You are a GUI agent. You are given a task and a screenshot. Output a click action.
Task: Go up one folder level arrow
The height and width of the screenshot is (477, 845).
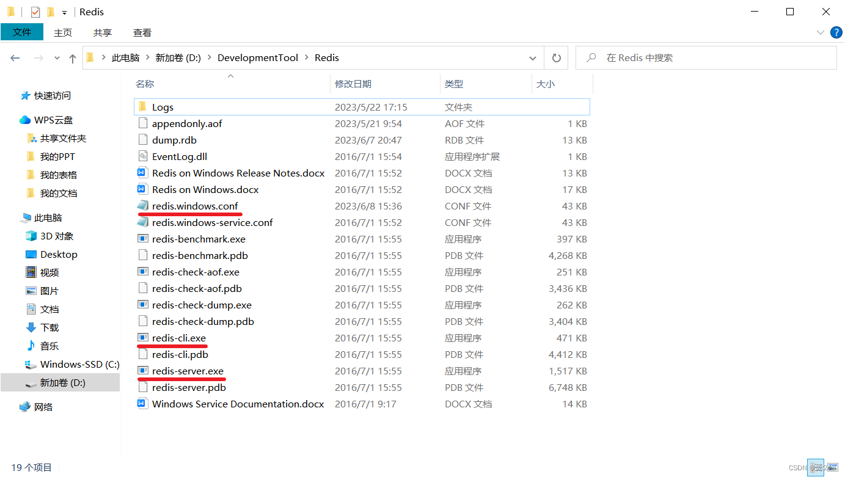pos(73,58)
